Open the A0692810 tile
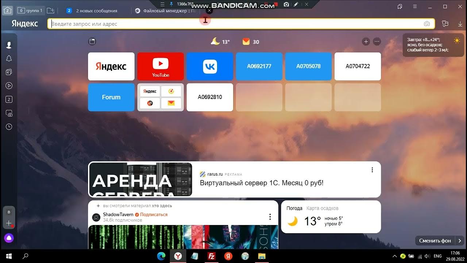The image size is (467, 263). [210, 97]
